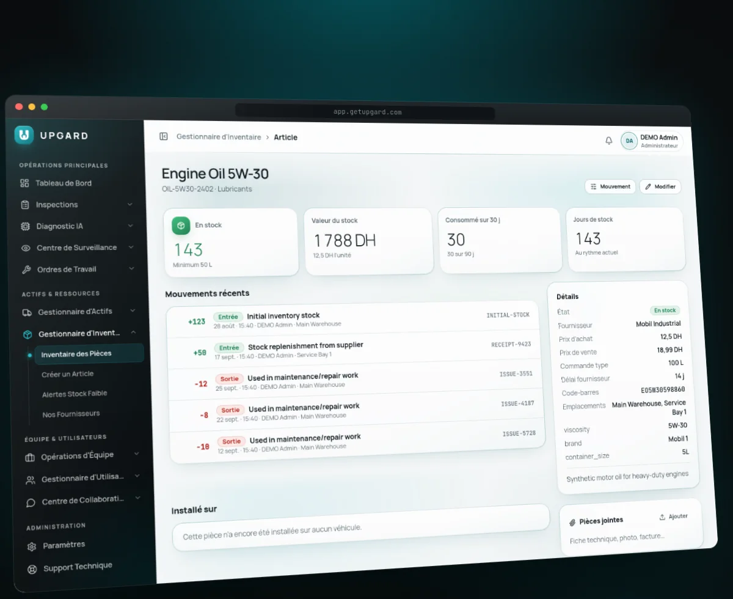The image size is (733, 599).
Task: Open the DEMO Admin profile menu
Action: (x=652, y=141)
